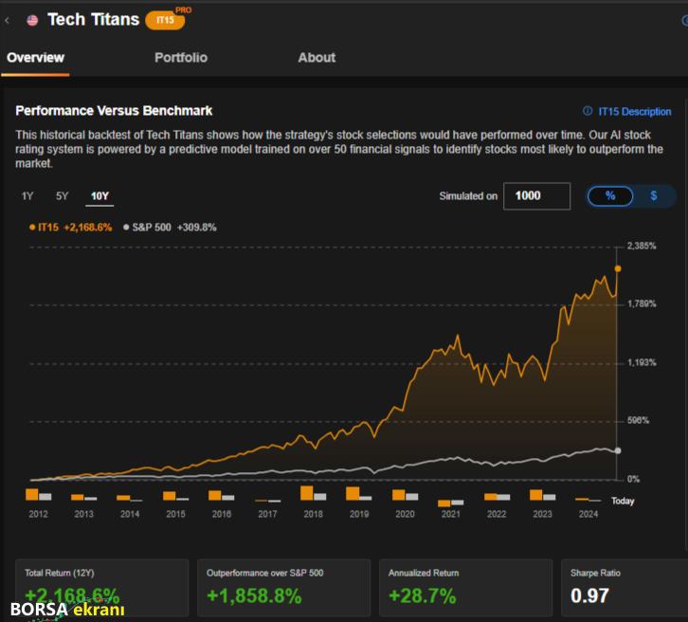Click the 2023 yearly return bars
The image size is (688, 622).
[x=542, y=495]
